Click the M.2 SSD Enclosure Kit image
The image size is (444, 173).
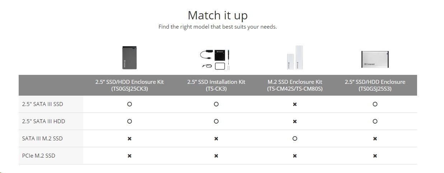(295, 57)
